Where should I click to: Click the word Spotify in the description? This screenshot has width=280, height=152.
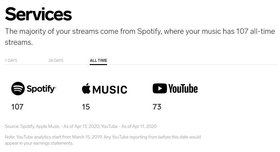(149, 32)
